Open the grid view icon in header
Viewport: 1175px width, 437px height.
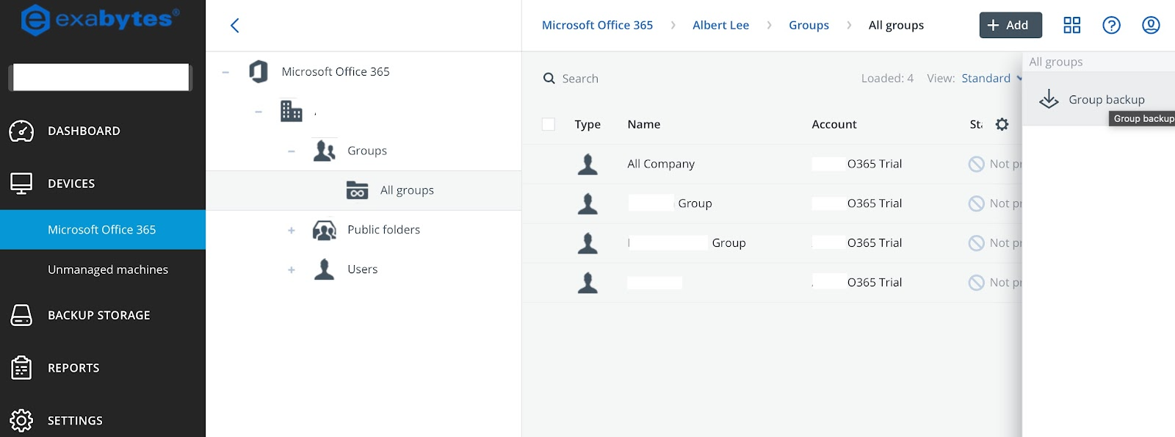click(x=1072, y=25)
